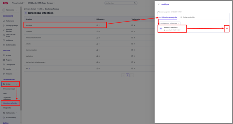Open Analytics in the sidebar

tap(9, 74)
